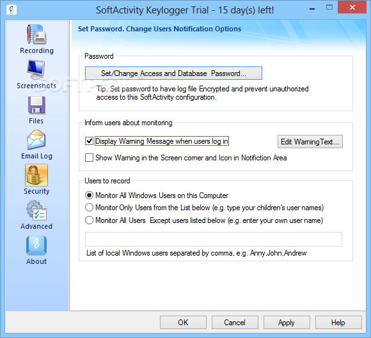Select Monitor Only Users from the List below

coord(89,208)
